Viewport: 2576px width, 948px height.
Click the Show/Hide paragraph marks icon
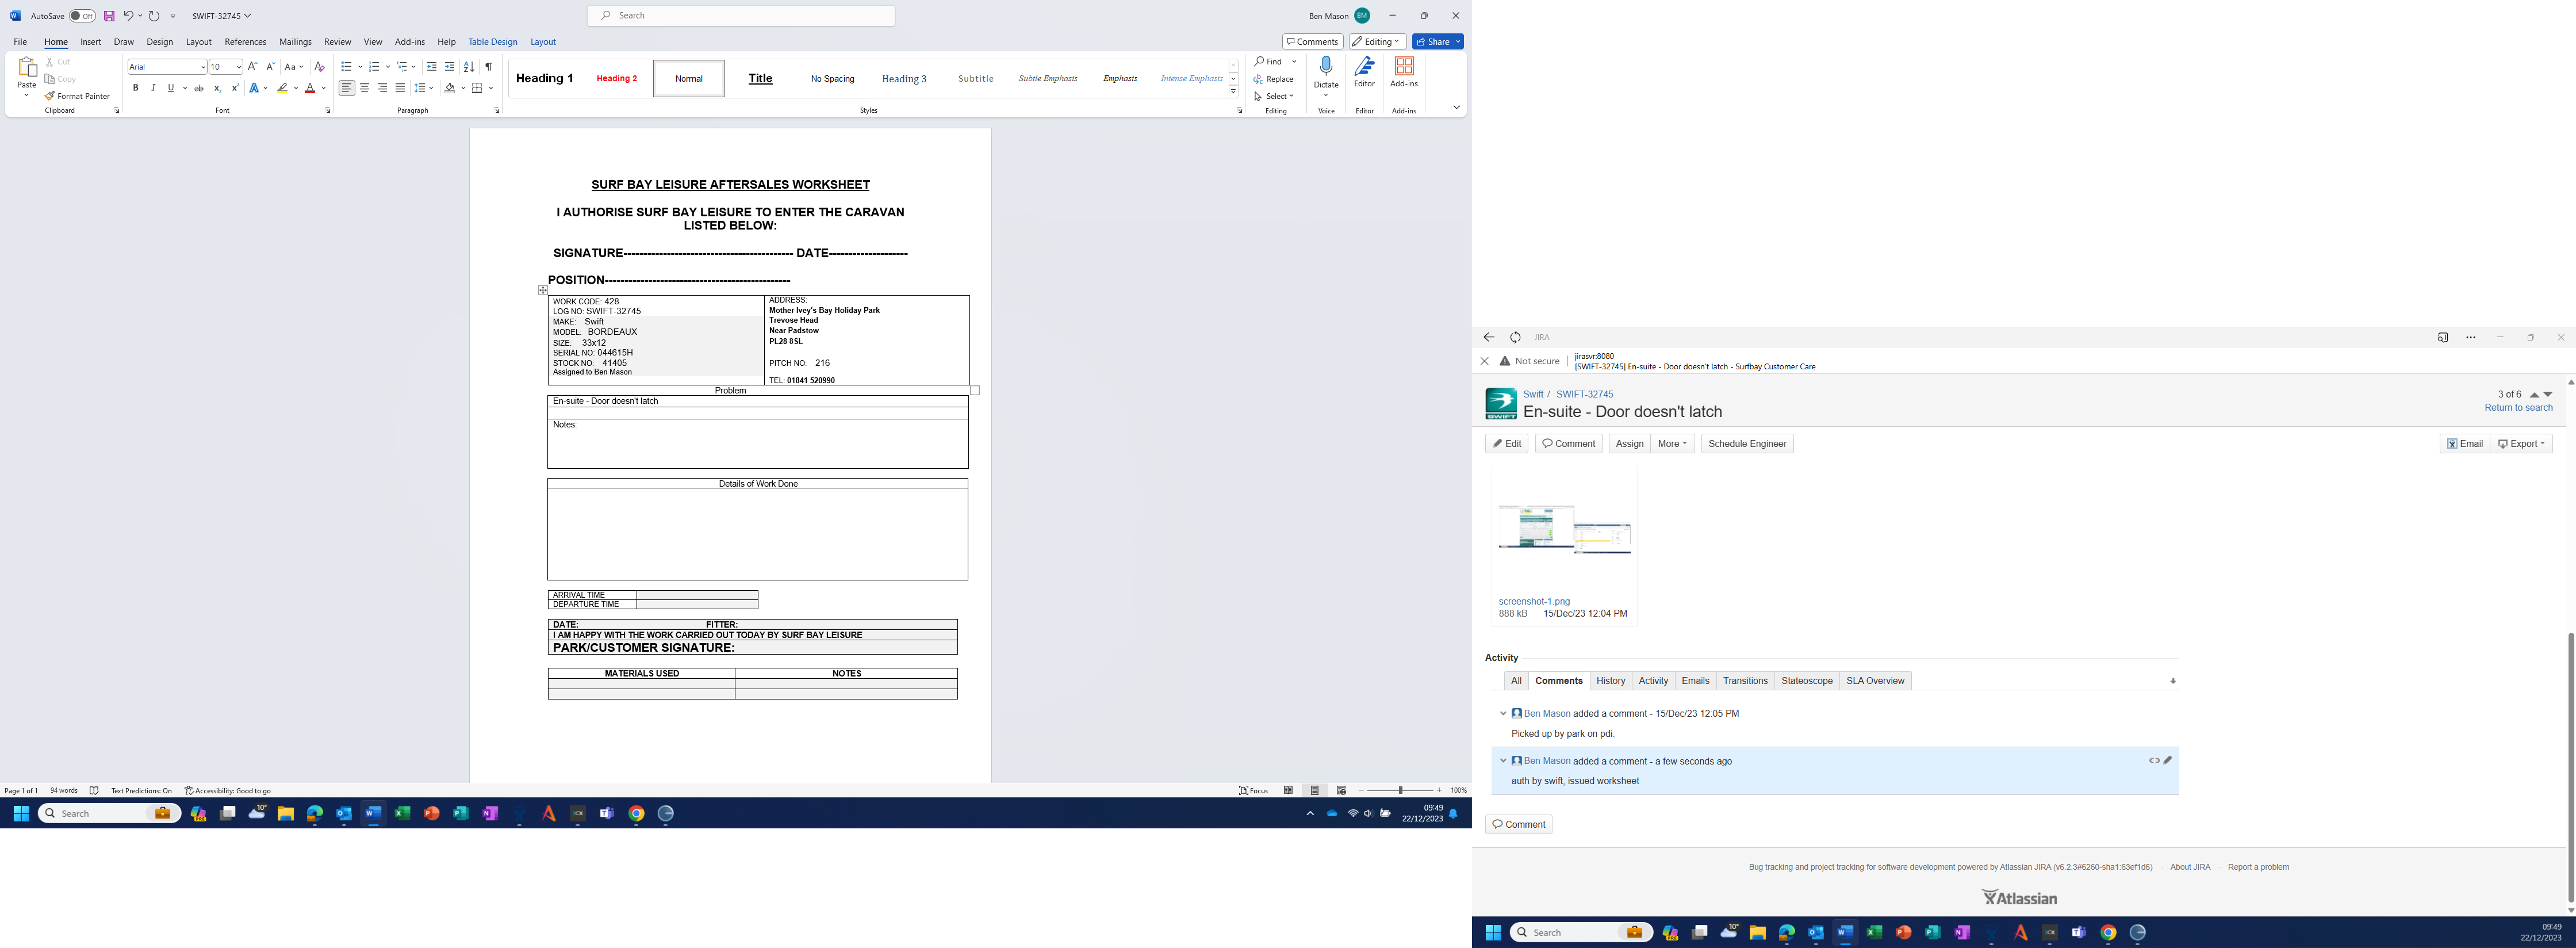coord(488,67)
